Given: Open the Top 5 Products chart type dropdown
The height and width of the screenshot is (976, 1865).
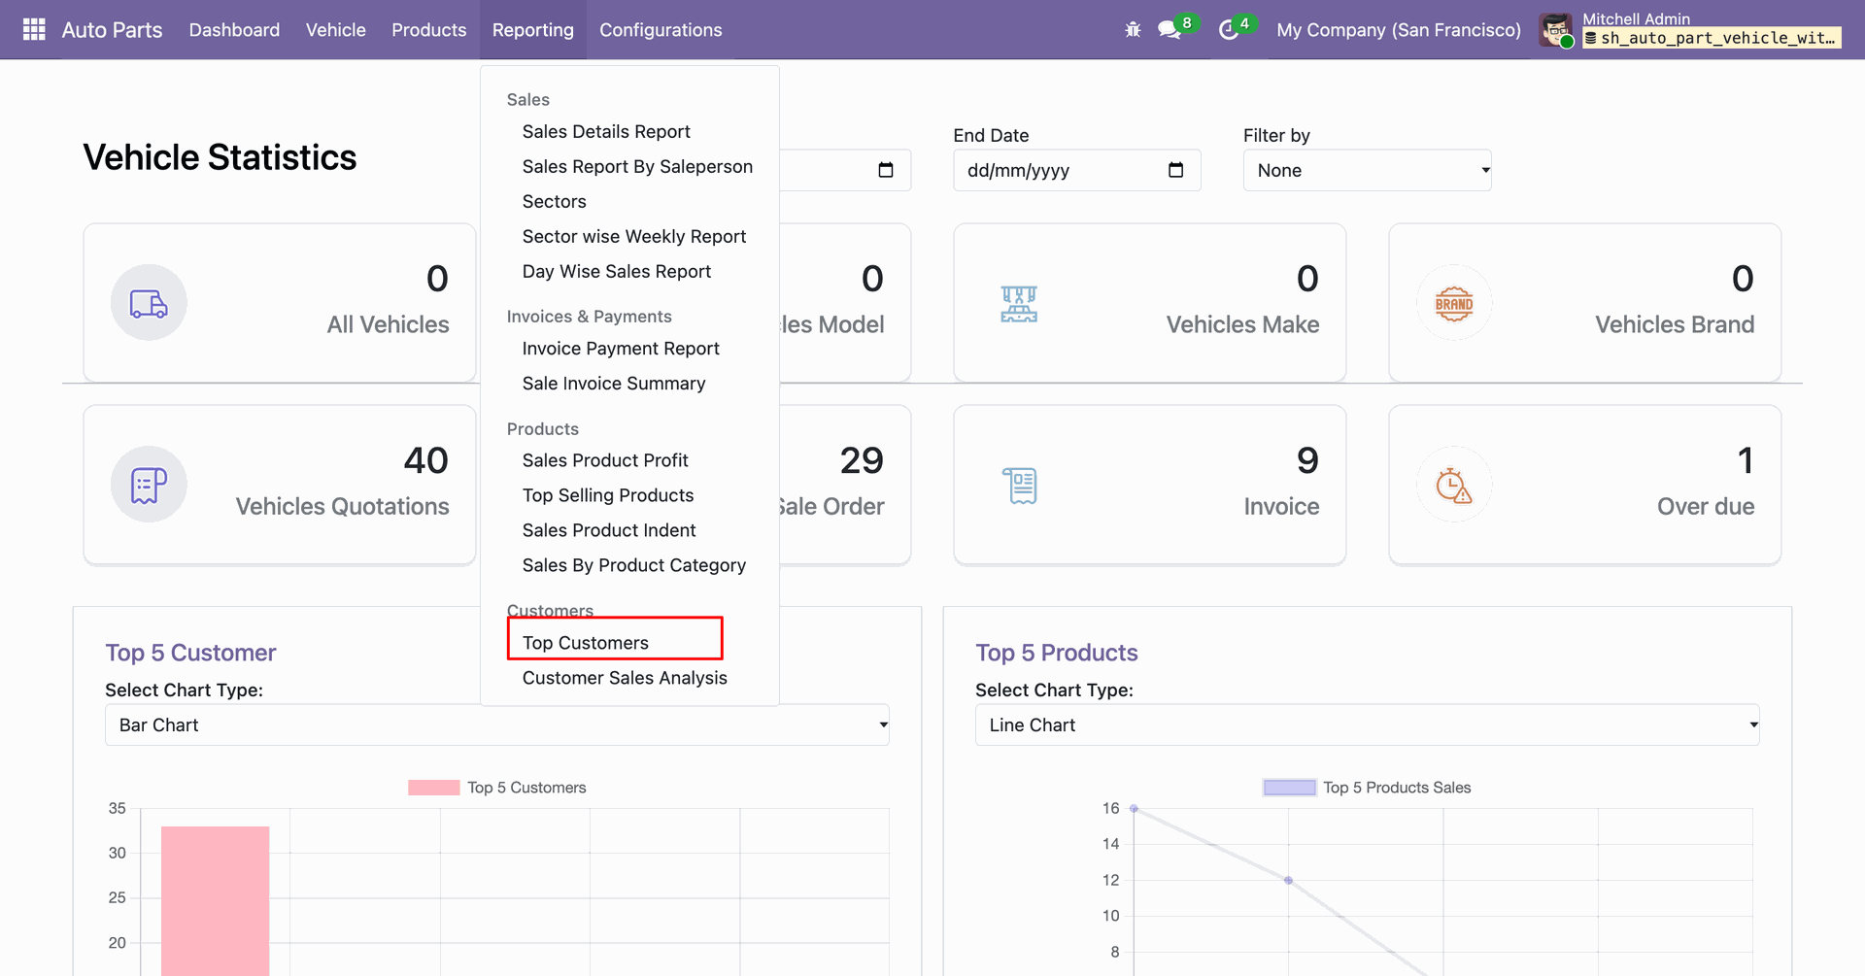Looking at the screenshot, I should click(1367, 725).
